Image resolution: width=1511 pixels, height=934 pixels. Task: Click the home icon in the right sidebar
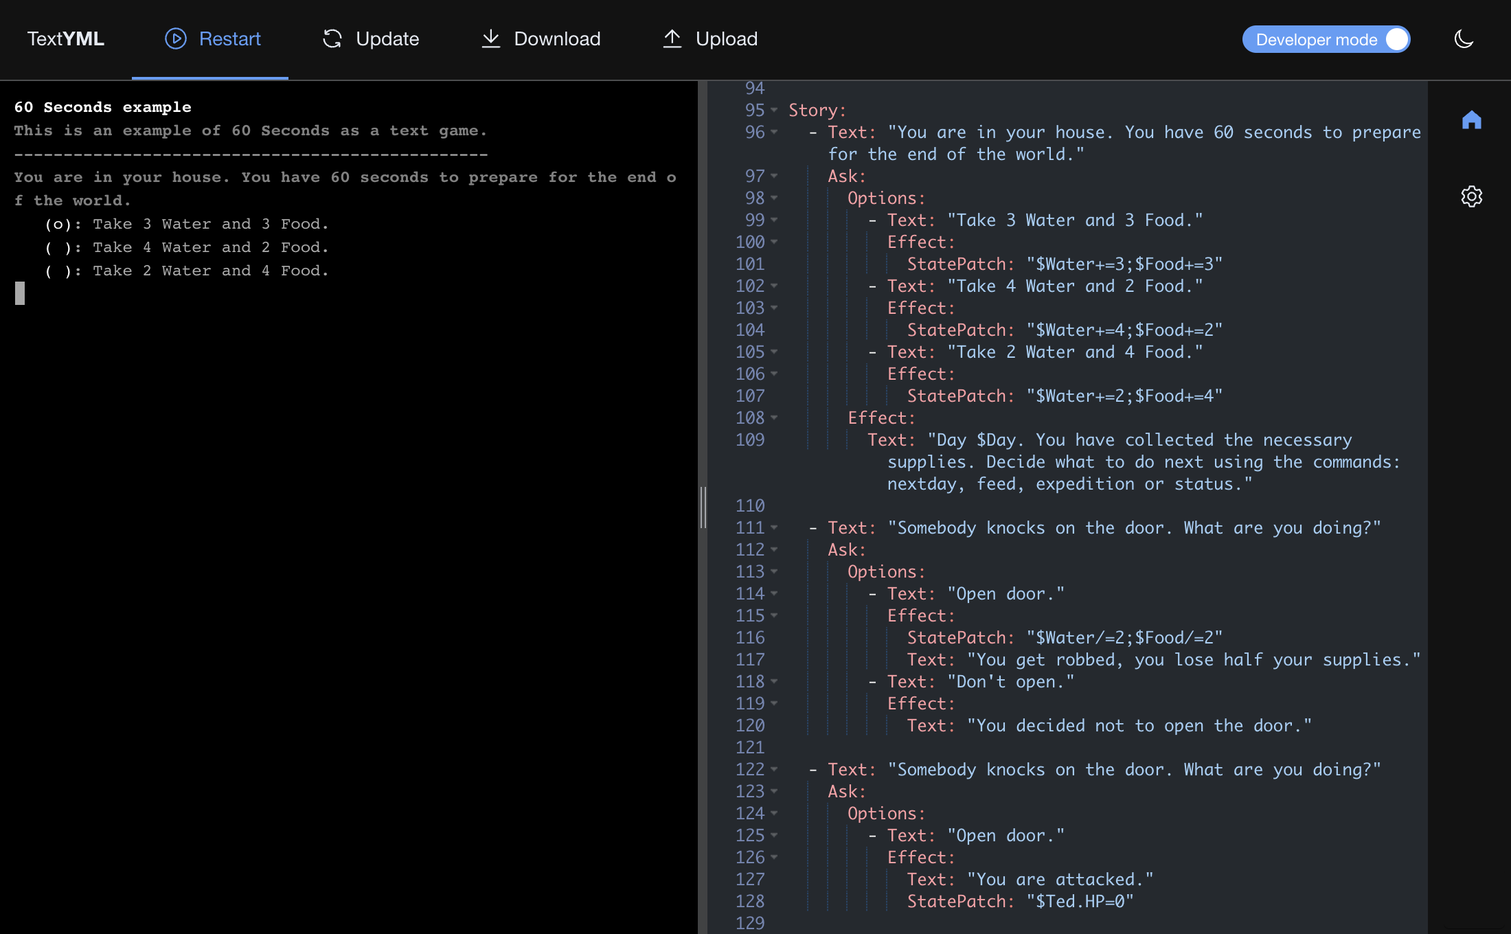tap(1472, 120)
